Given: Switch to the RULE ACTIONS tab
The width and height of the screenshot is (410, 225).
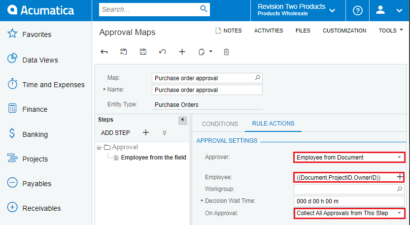Looking at the screenshot, I should (273, 124).
